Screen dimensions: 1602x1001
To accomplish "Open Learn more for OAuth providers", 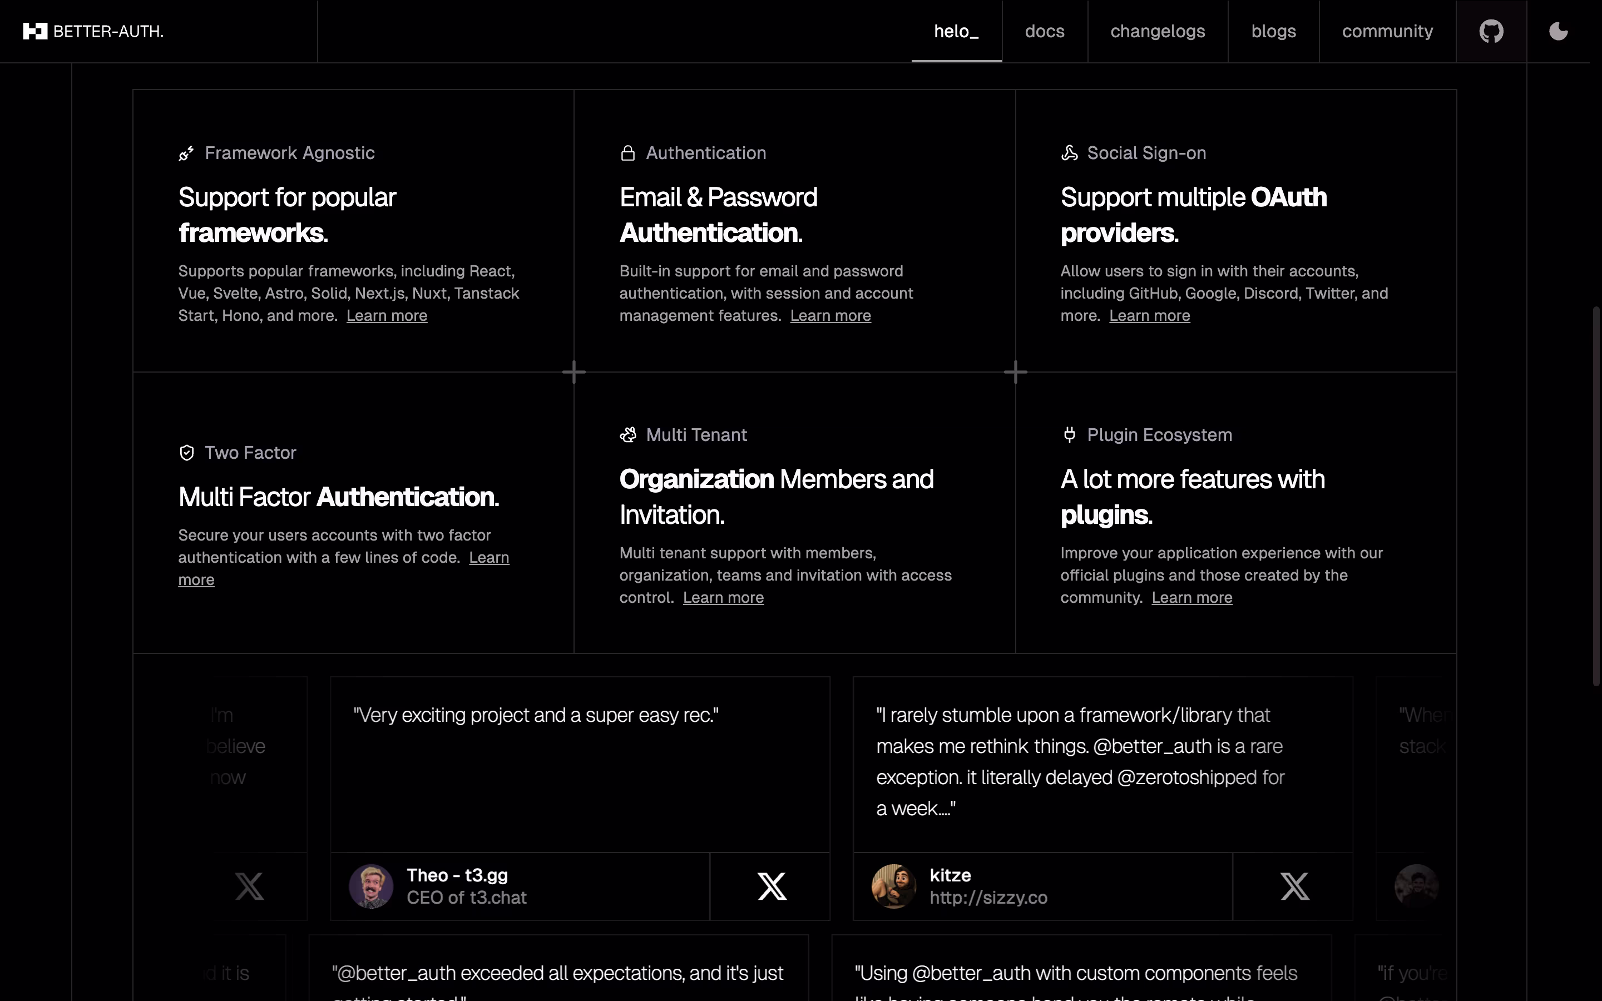I will (x=1149, y=316).
